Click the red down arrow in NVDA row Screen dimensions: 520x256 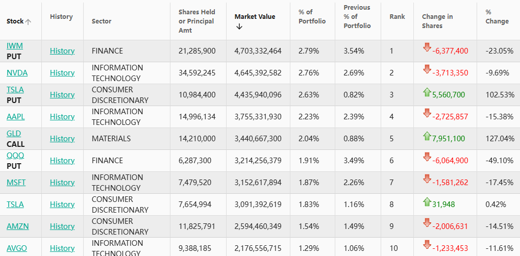(x=427, y=70)
